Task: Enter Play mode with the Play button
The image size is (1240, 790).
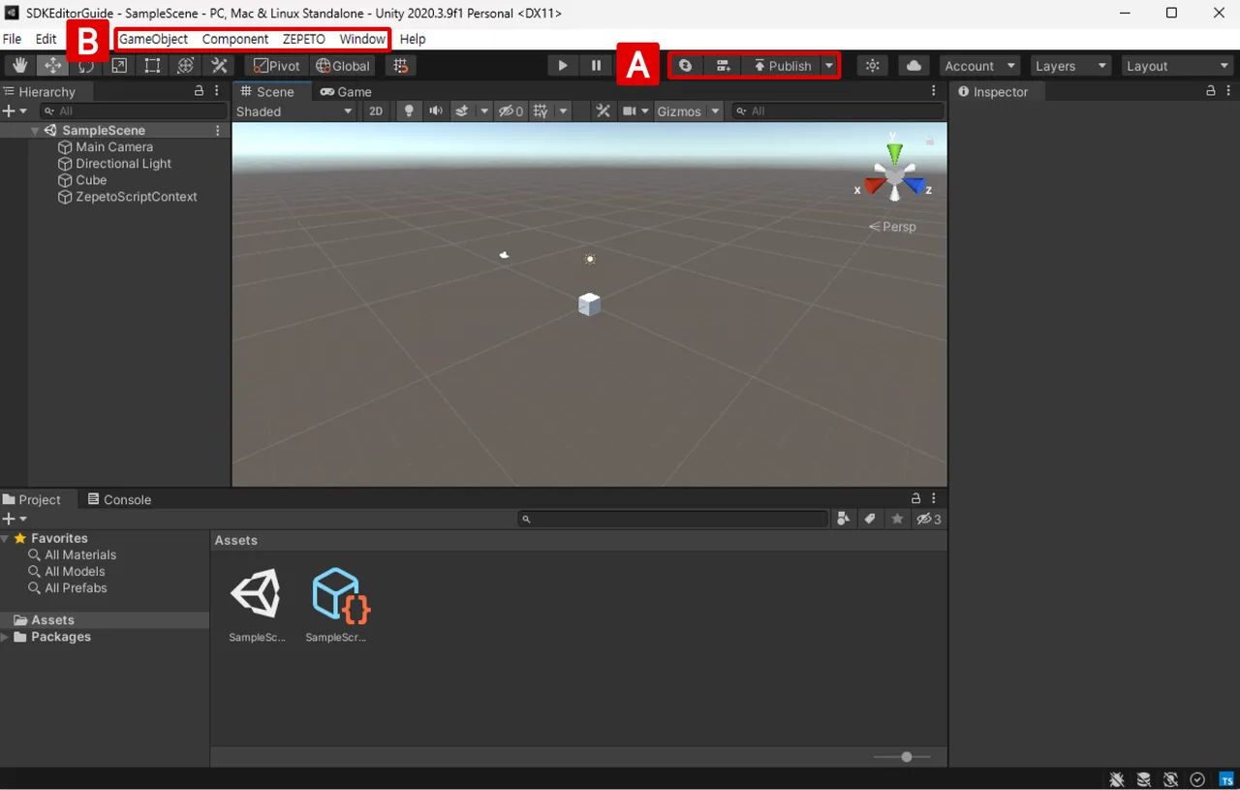Action: (x=562, y=65)
